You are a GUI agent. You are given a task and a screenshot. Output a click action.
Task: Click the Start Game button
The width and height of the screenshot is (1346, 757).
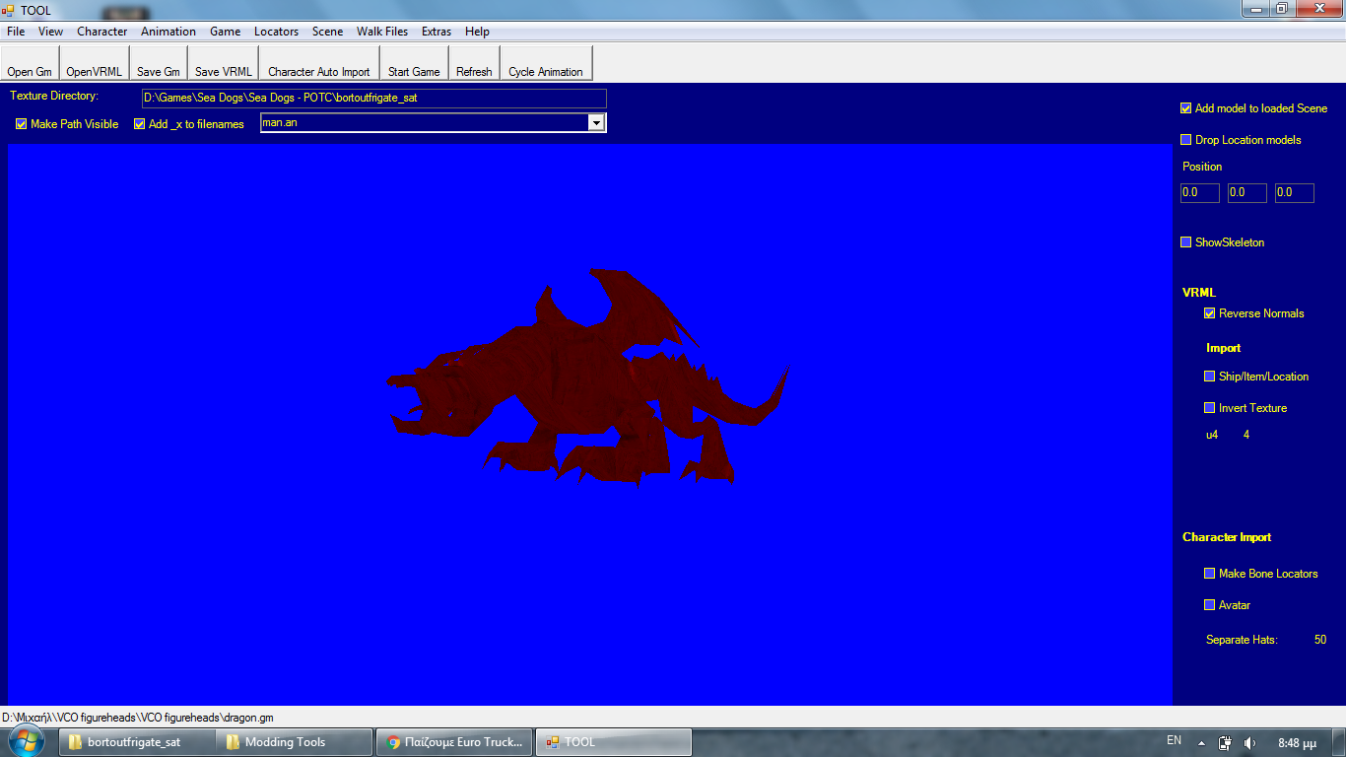point(414,63)
